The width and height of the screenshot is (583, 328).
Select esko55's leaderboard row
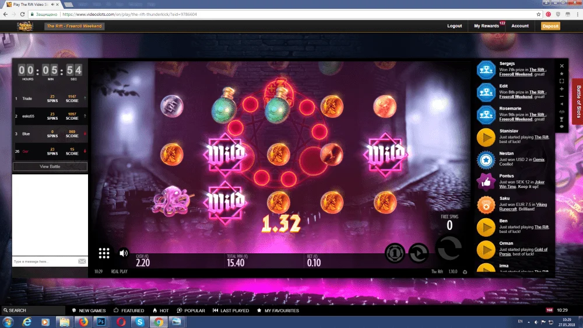pyautogui.click(x=50, y=116)
